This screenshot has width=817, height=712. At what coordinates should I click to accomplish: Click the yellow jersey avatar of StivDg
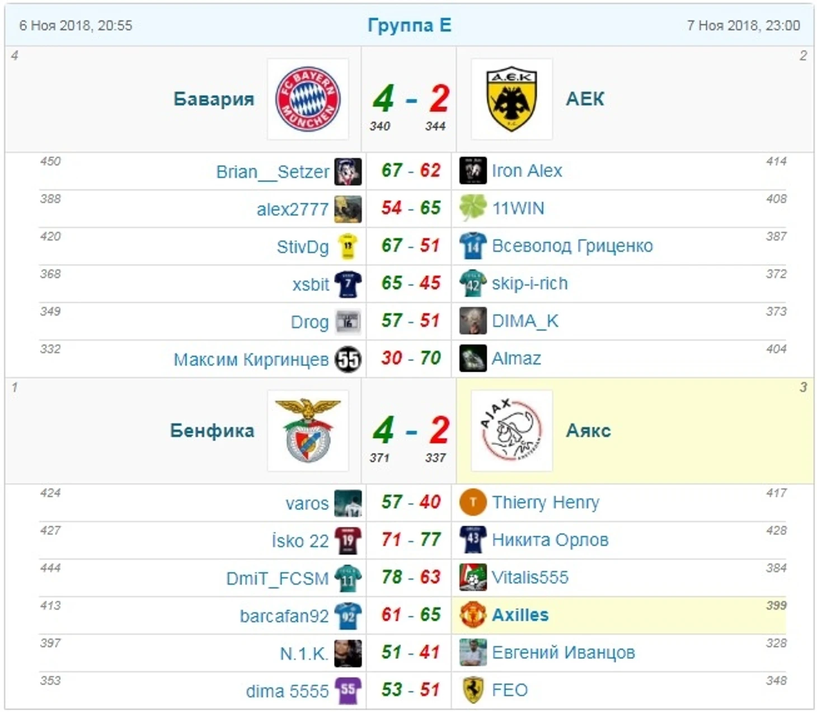(x=348, y=246)
